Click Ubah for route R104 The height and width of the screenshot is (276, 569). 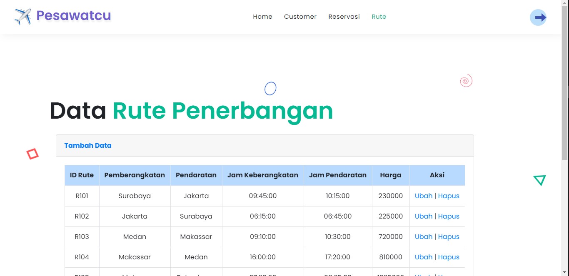point(424,257)
